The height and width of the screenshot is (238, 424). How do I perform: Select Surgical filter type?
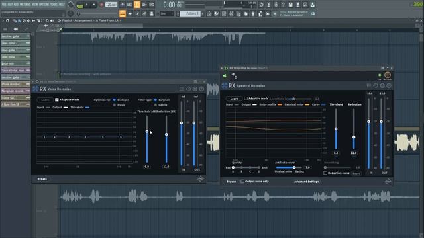pyautogui.click(x=156, y=100)
